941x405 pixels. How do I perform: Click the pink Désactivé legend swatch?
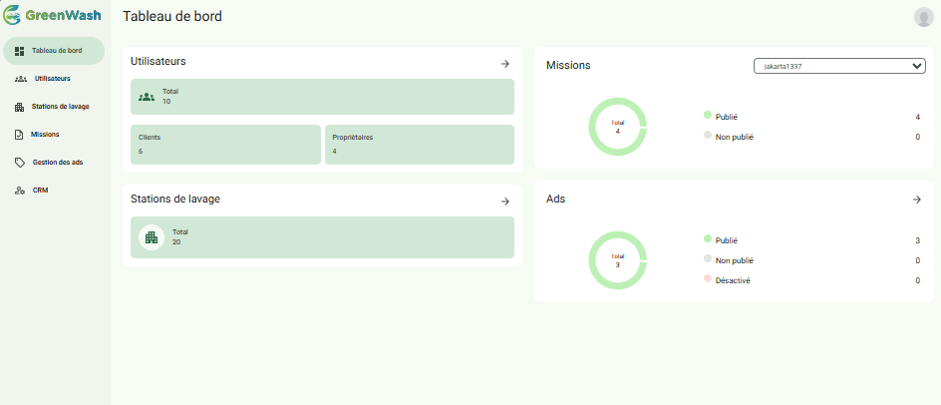[708, 279]
